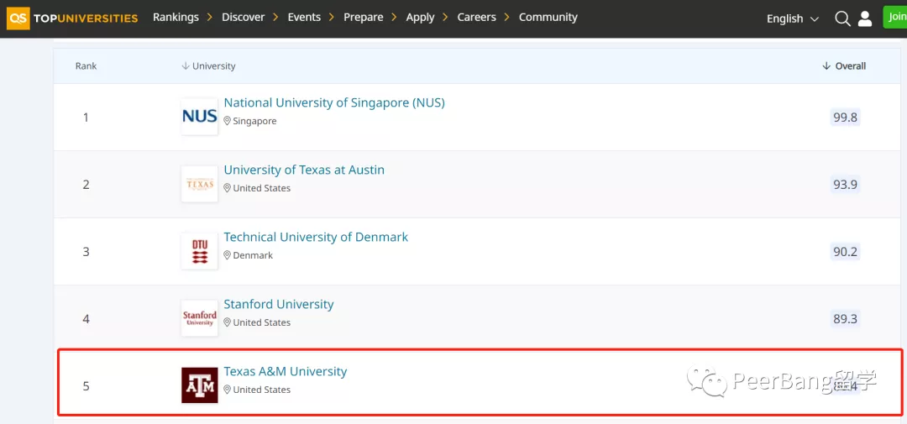Open the Events menu
Screen dimensions: 907x424
[304, 17]
